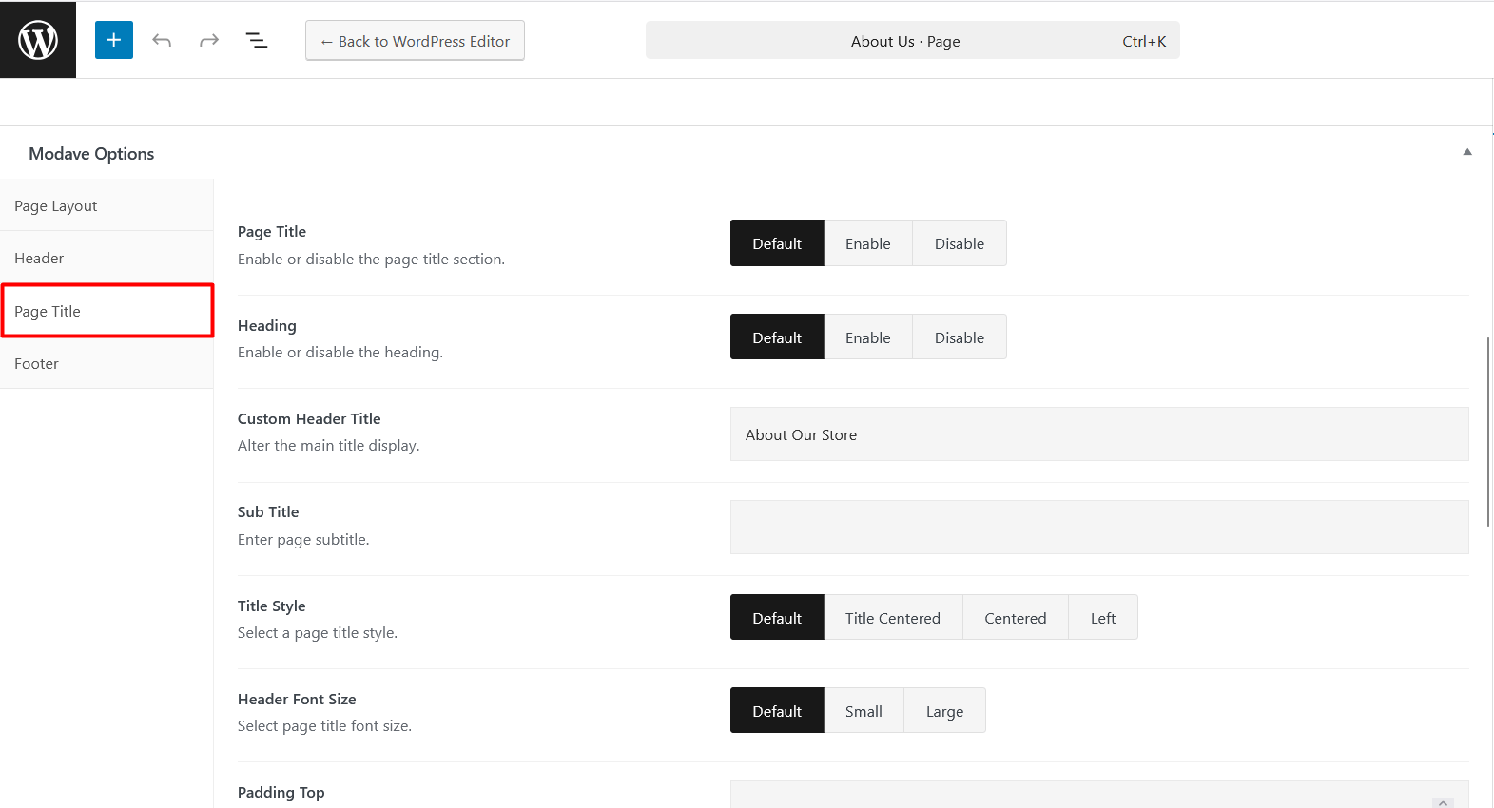Screen dimensions: 1494x808
Task: Open the document overview list icon
Action: coord(257,40)
